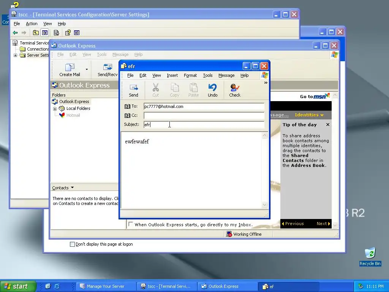The image size is (389, 292).
Task: Toggle console tree icon in tscc
Action: click(x=45, y=33)
